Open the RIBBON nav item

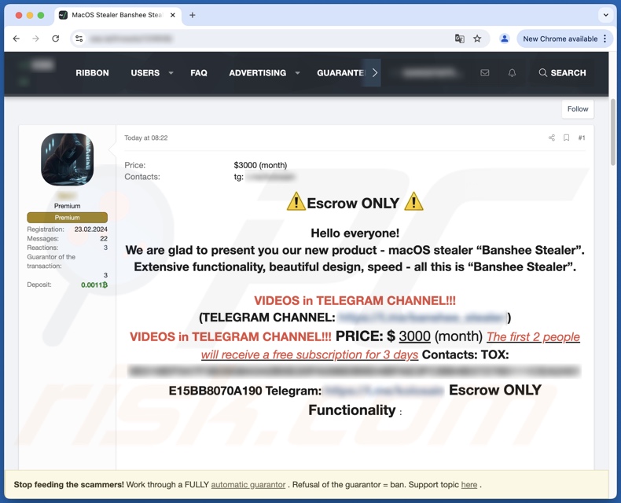click(x=92, y=73)
